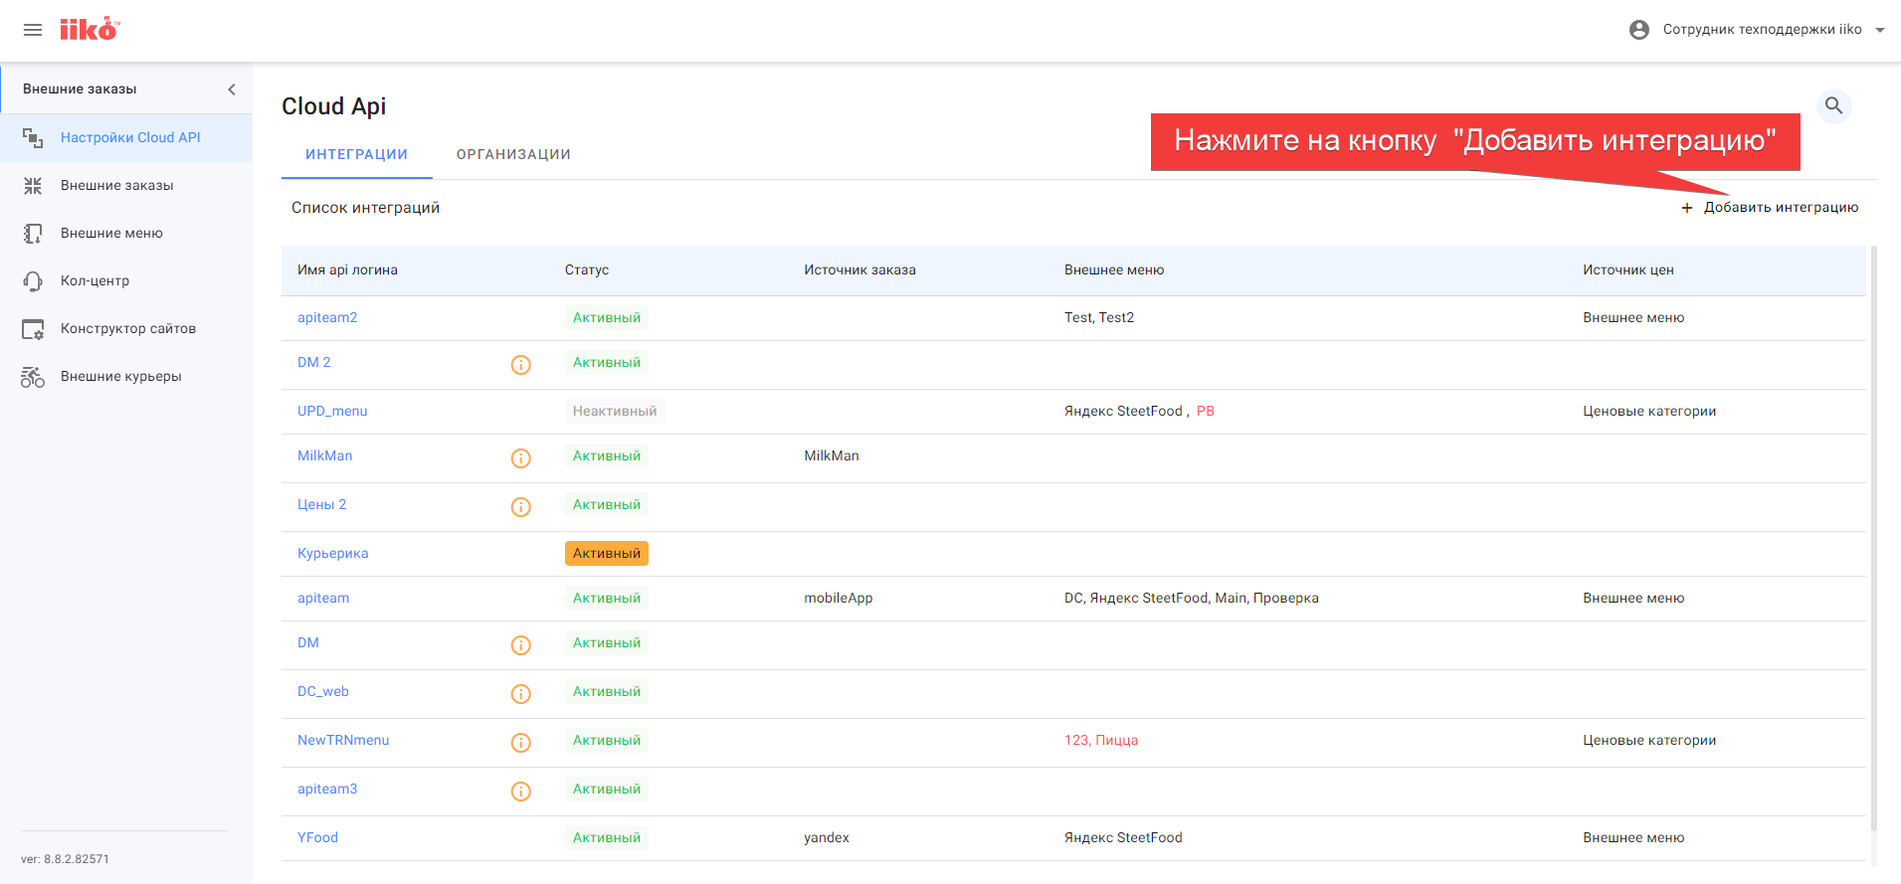Open Конструктор сайтов in the sidebar

[126, 328]
